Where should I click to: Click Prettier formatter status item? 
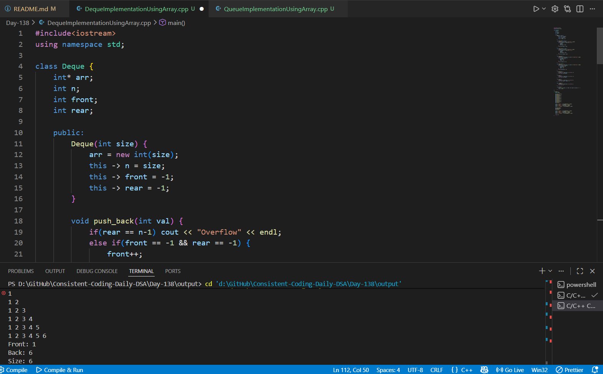tap(570, 370)
